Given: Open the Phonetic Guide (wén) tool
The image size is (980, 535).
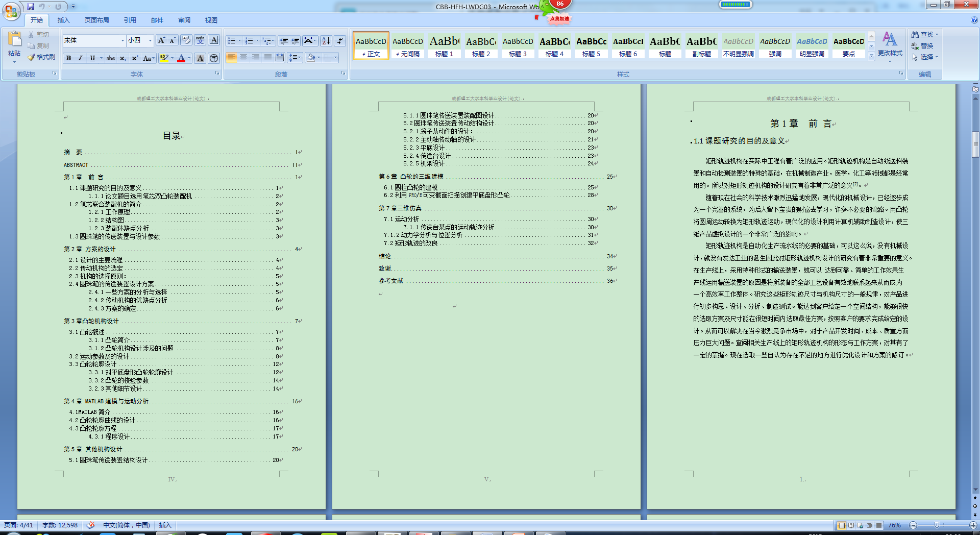Looking at the screenshot, I should point(200,40).
